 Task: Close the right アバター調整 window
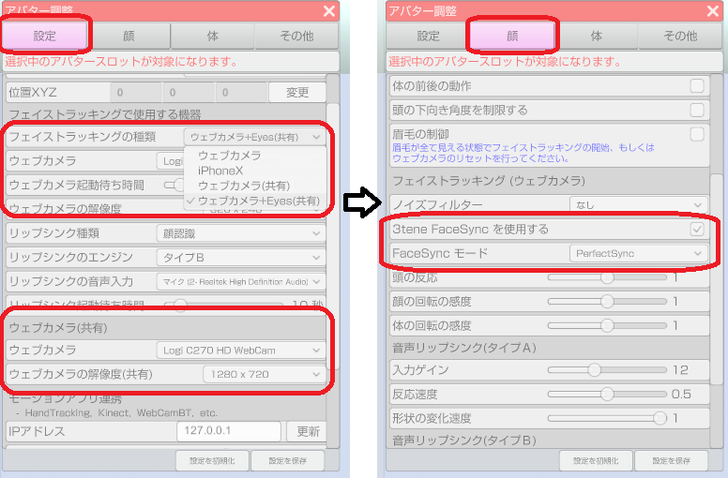pos(713,10)
